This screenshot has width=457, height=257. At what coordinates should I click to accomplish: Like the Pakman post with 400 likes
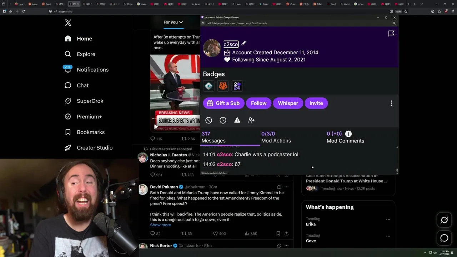pyautogui.click(x=219, y=233)
